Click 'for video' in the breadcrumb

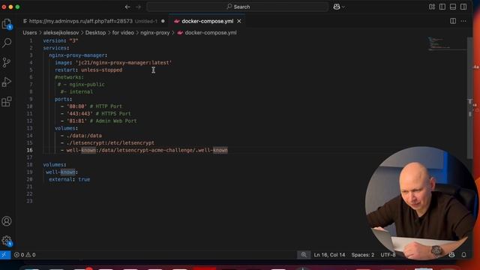123,32
